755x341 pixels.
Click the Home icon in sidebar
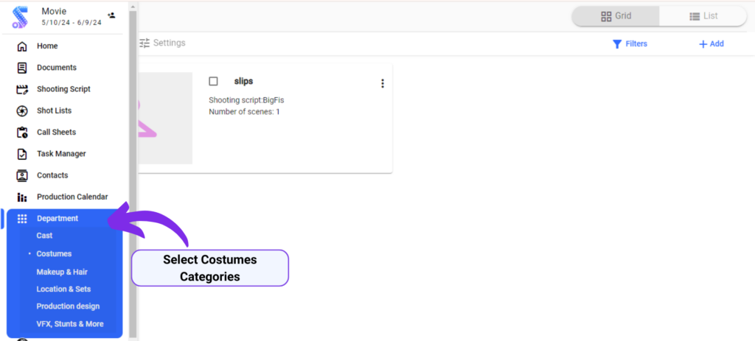[22, 46]
